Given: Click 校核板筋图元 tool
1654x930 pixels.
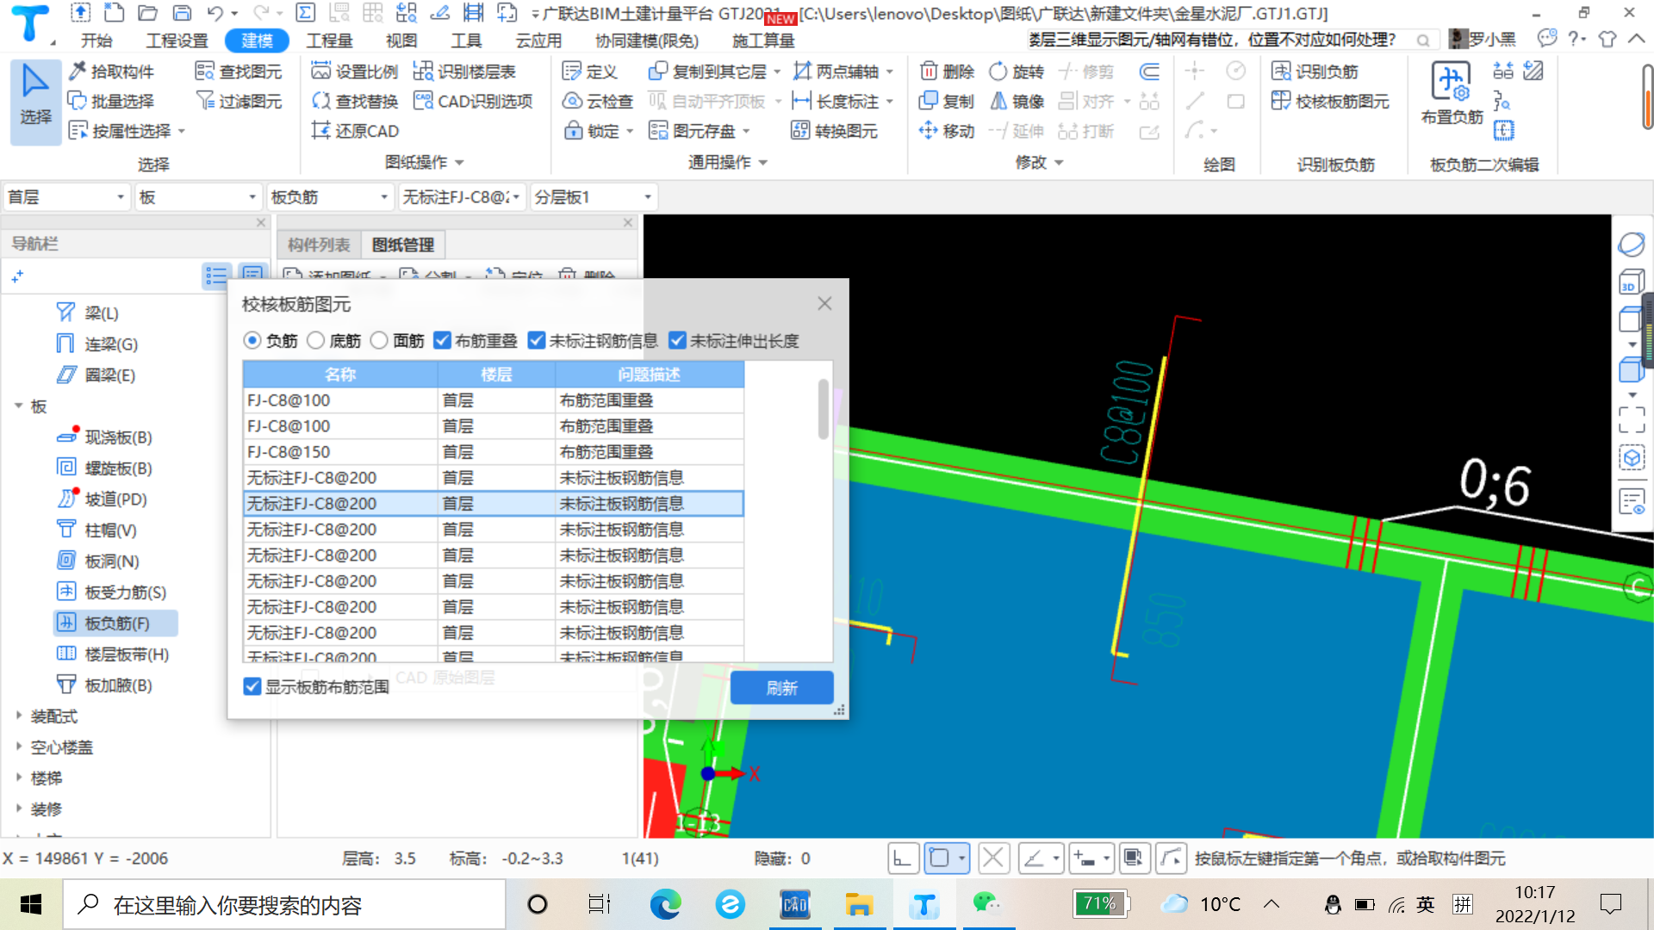Looking at the screenshot, I should [1330, 101].
